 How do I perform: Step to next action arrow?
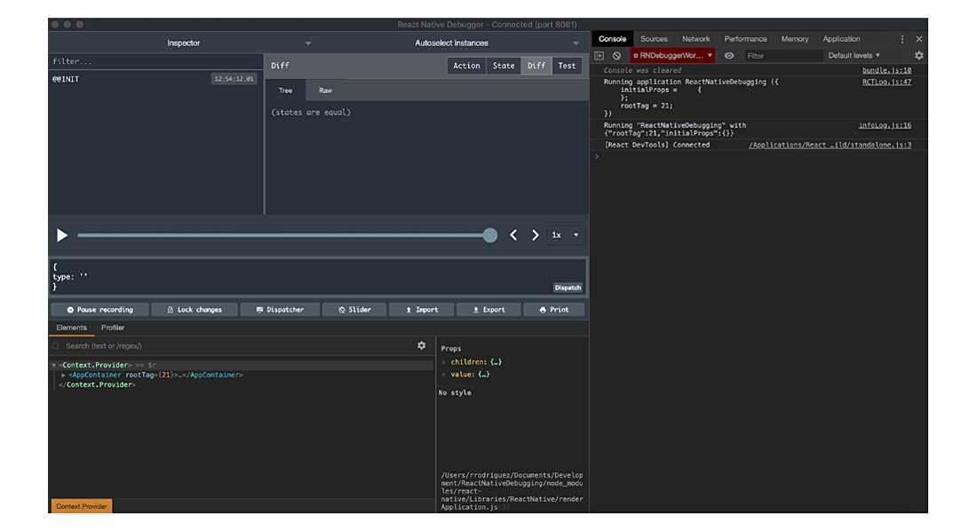(x=536, y=234)
